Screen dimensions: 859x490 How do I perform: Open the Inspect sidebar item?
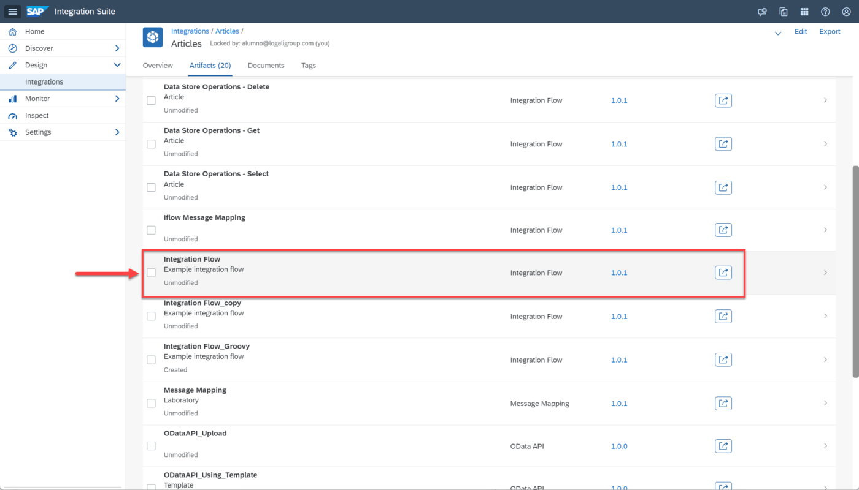pyautogui.click(x=63, y=116)
